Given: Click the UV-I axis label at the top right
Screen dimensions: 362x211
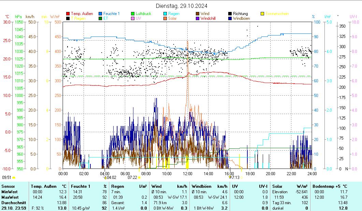Looking at the screenshot, I should (x=353, y=16).
